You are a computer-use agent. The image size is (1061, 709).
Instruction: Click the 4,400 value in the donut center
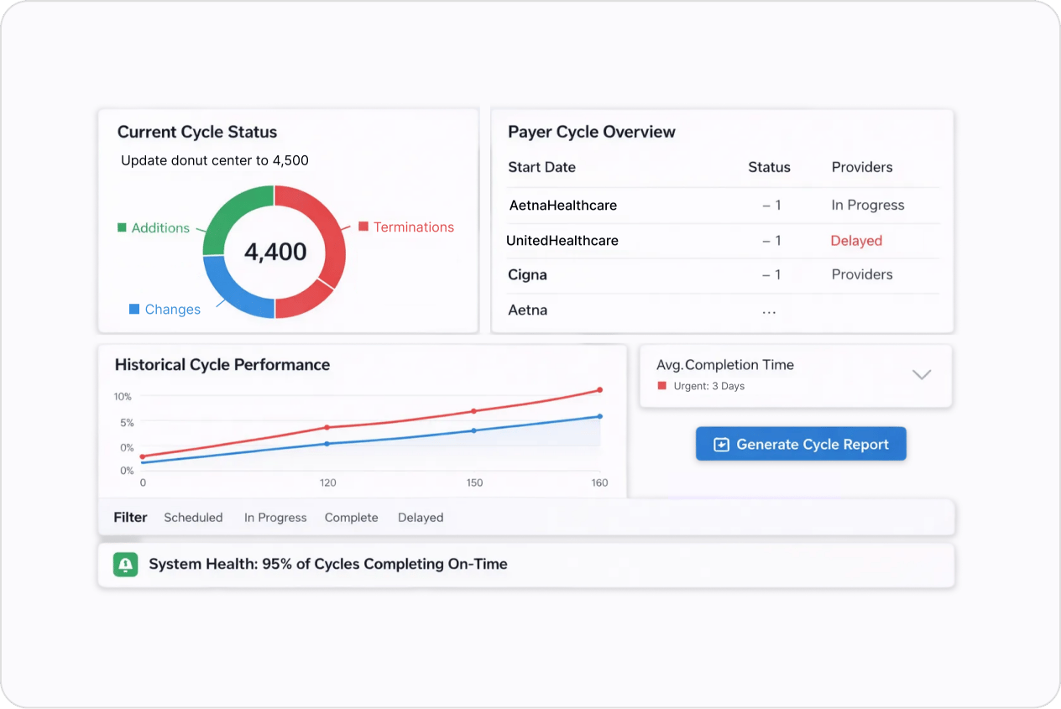pos(274,252)
